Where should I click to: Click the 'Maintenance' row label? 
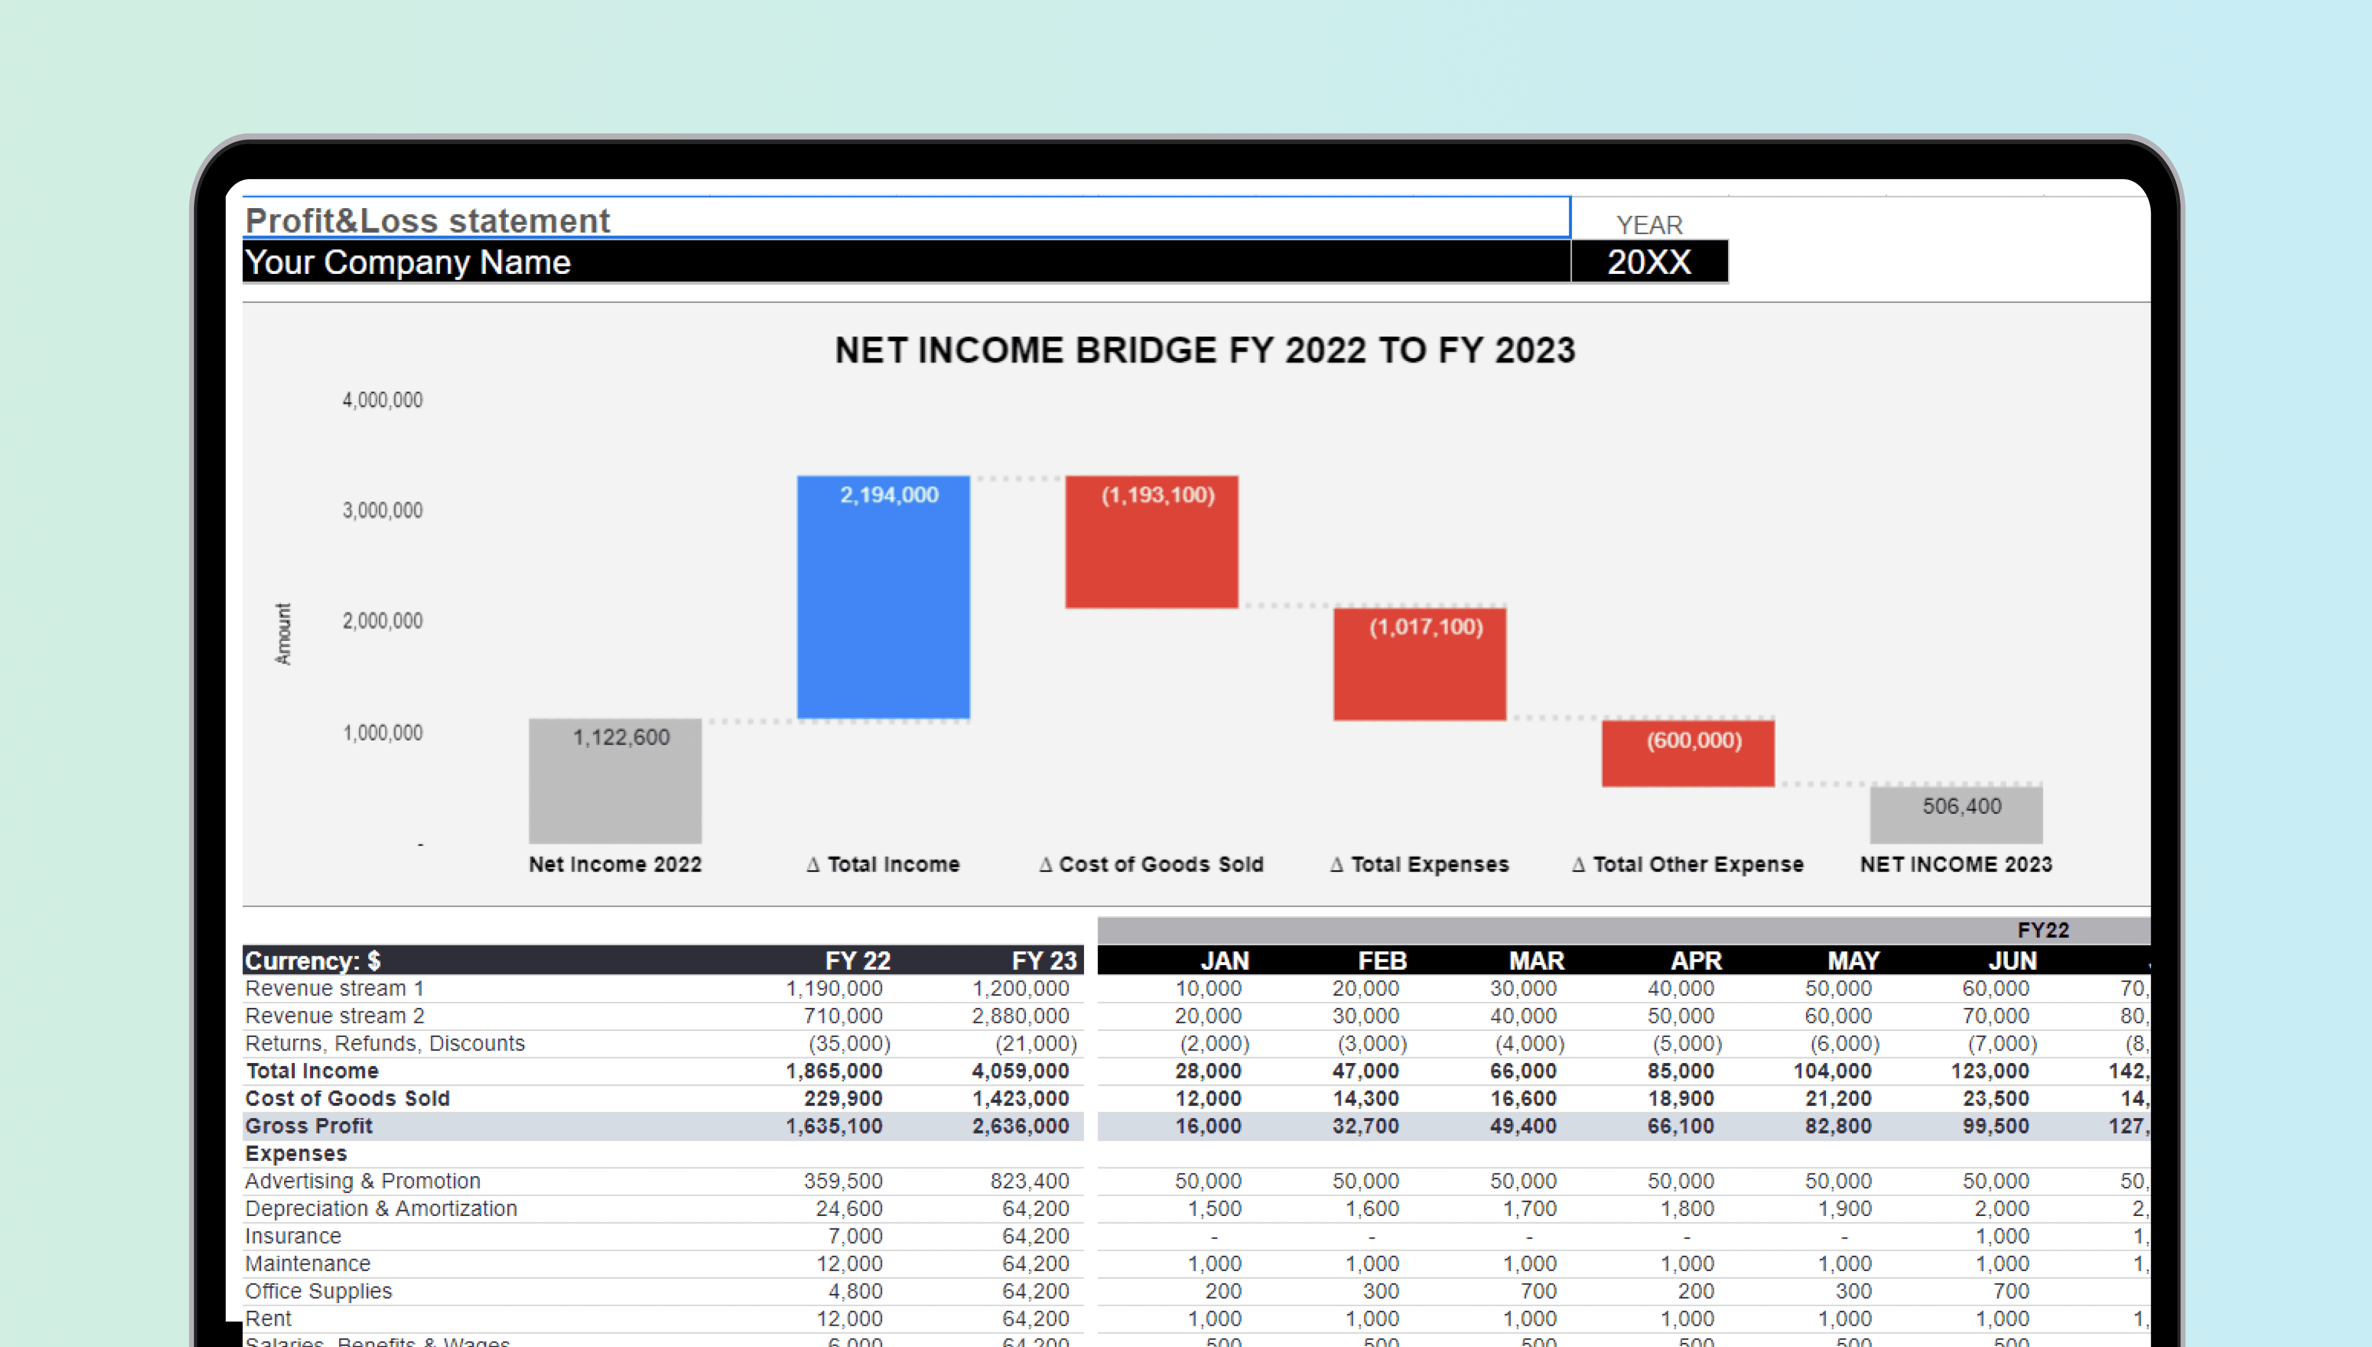[x=307, y=1264]
